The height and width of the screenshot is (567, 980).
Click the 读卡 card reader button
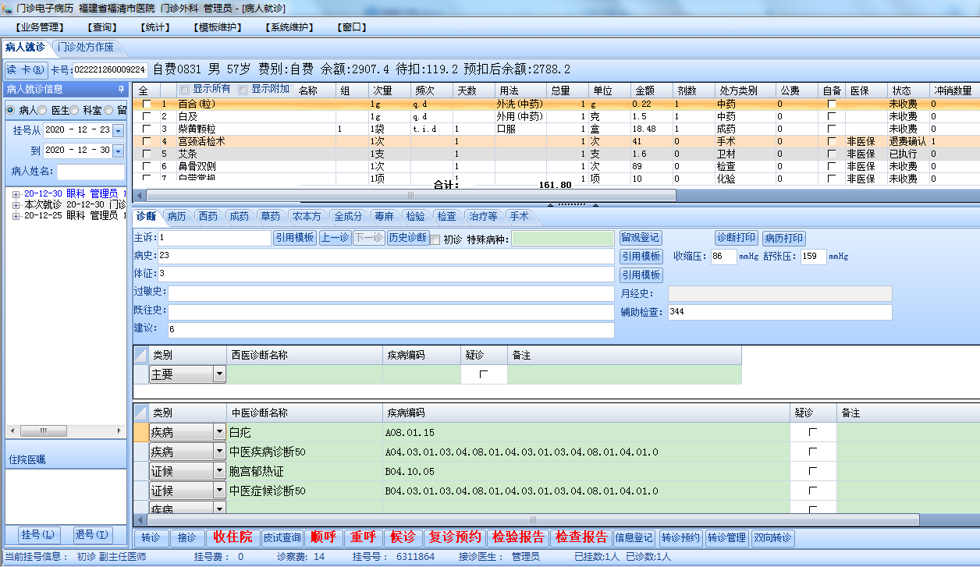click(27, 69)
